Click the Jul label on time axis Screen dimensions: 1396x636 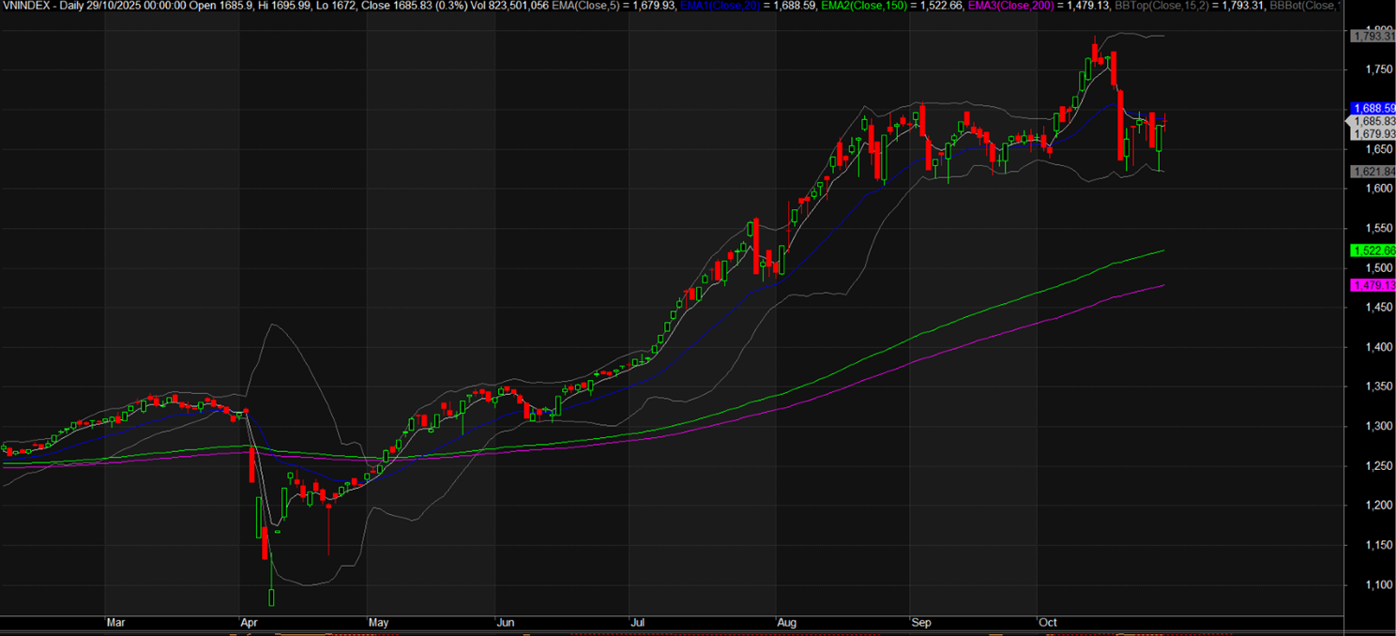click(x=637, y=622)
